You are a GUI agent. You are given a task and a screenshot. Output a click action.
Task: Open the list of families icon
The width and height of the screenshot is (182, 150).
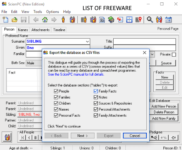pyautogui.click(x=93, y=20)
